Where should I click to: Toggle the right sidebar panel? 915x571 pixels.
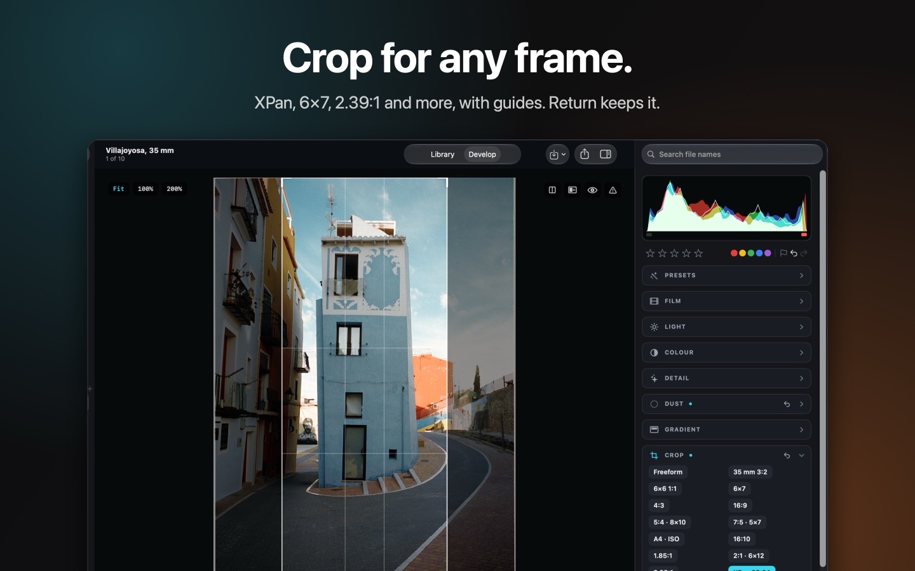click(x=606, y=154)
